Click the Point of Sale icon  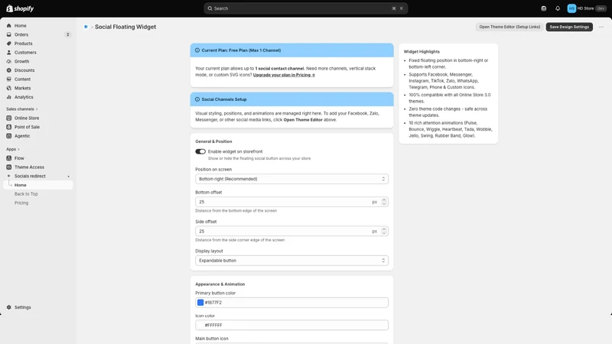click(9, 127)
